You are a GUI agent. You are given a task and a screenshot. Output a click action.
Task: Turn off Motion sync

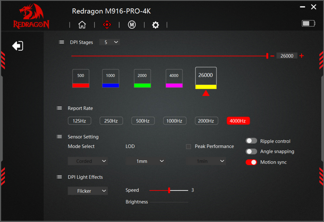(251, 162)
